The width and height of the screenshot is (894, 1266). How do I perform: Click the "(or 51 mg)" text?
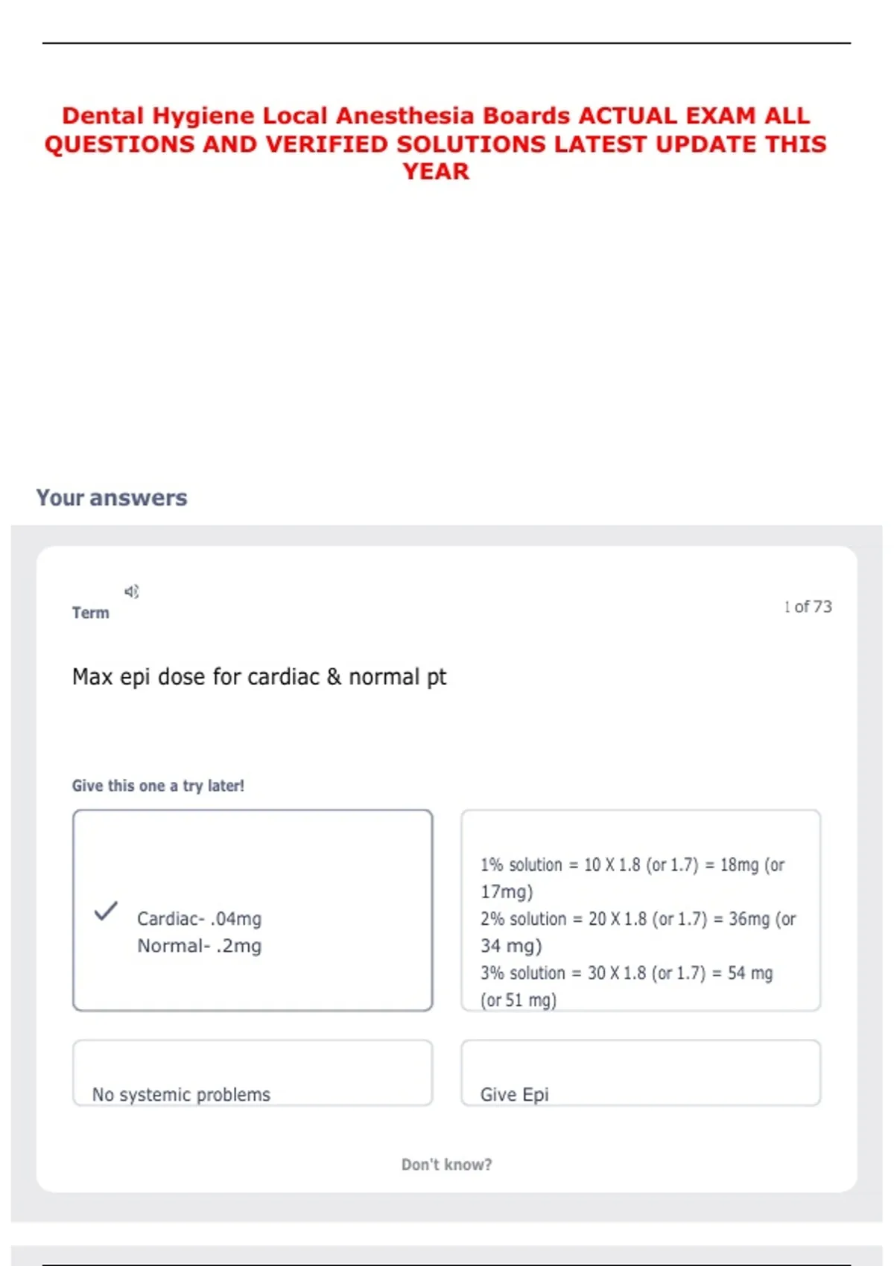(x=519, y=1000)
